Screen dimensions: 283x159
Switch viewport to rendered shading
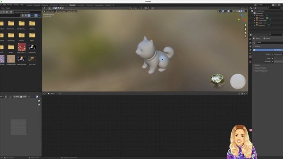(x=244, y=11)
